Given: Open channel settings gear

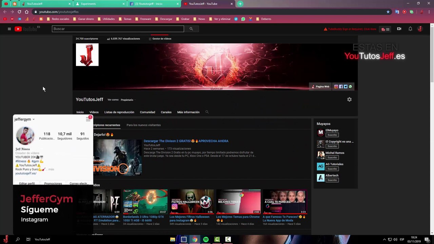Looking at the screenshot, I should tap(349, 99).
